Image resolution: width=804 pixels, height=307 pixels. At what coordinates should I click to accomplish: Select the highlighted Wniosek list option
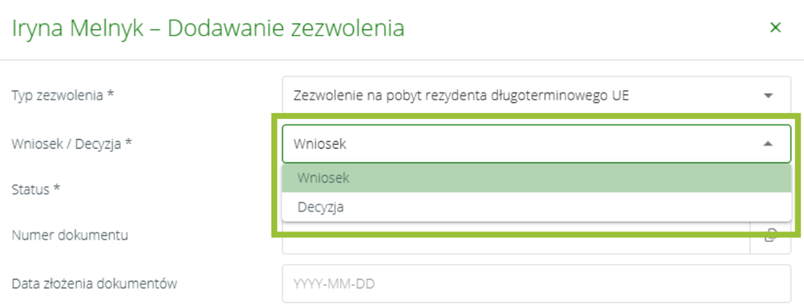536,178
